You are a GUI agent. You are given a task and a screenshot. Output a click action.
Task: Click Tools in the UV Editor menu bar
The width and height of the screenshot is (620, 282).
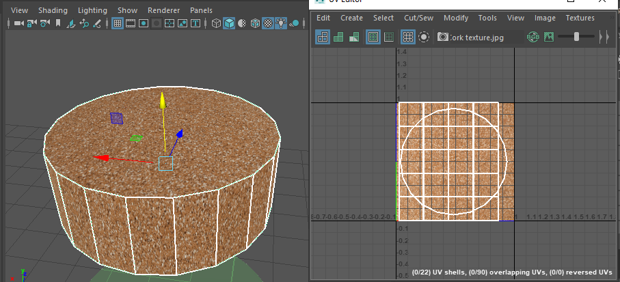487,18
